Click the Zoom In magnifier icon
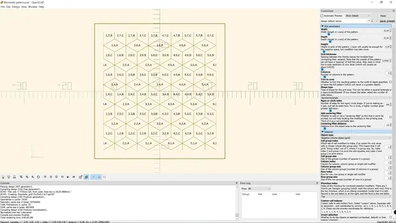 (27, 177)
